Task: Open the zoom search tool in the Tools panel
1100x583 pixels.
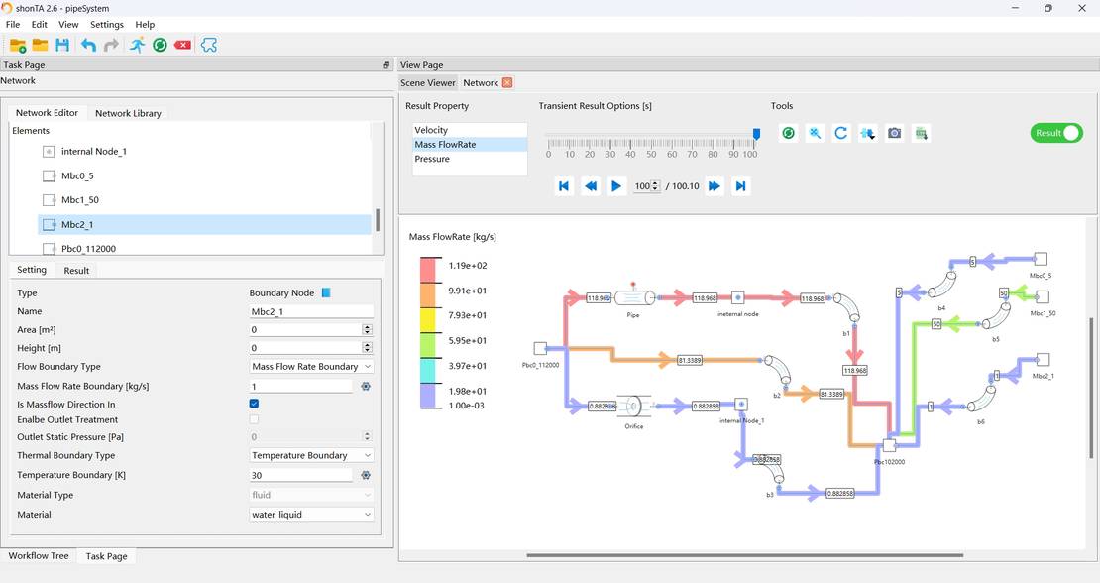Action: tap(815, 132)
